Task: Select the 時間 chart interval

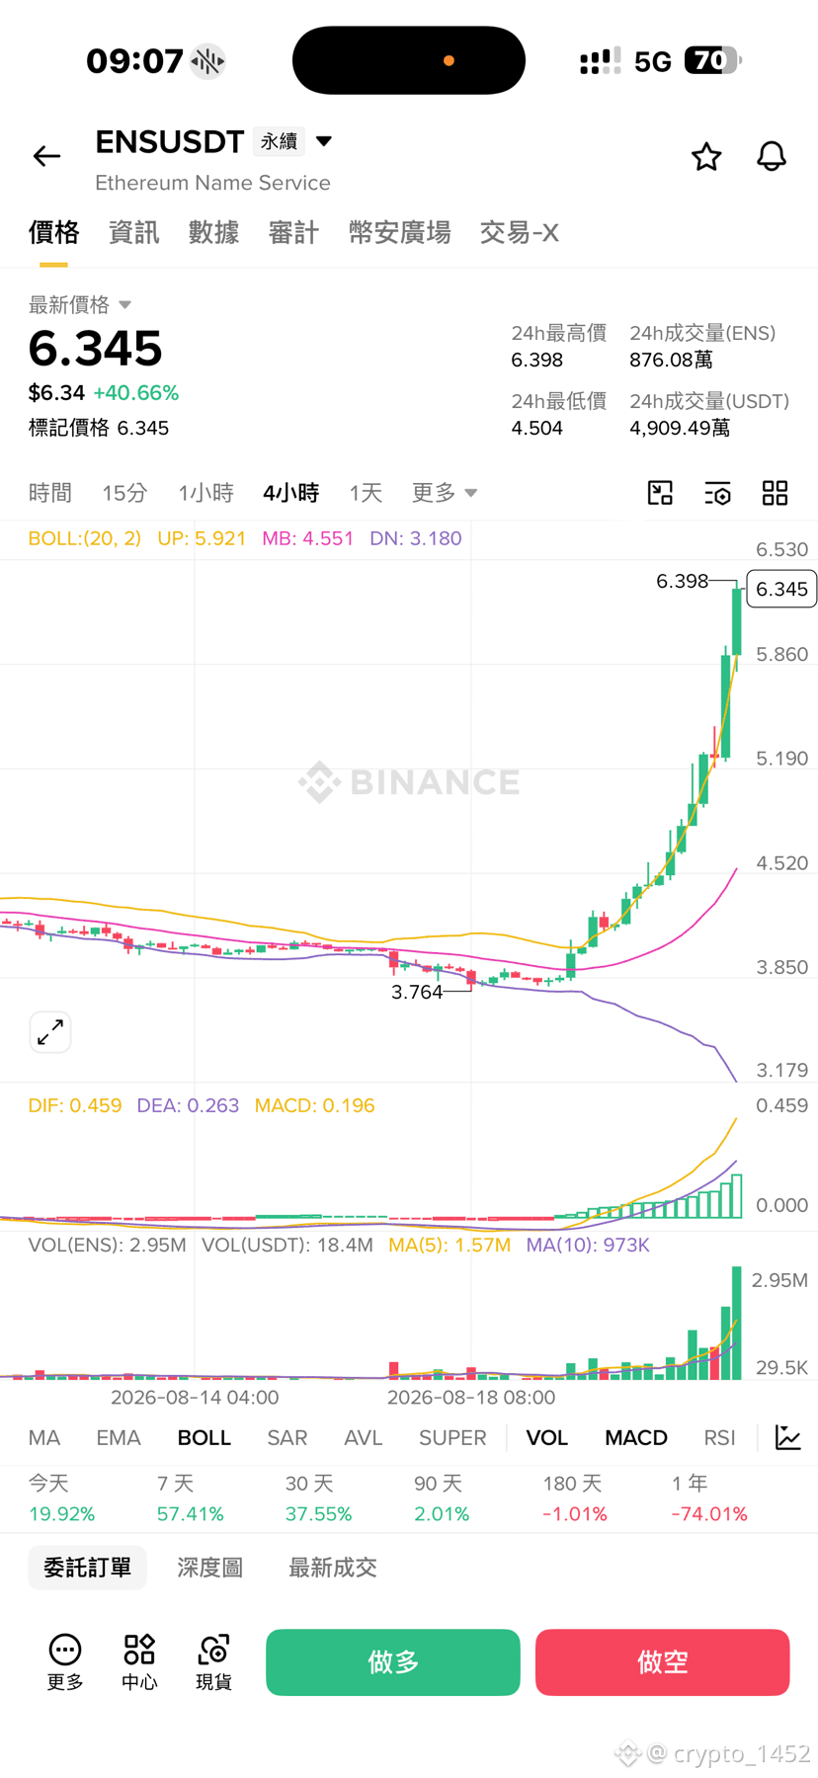Action: point(50,493)
